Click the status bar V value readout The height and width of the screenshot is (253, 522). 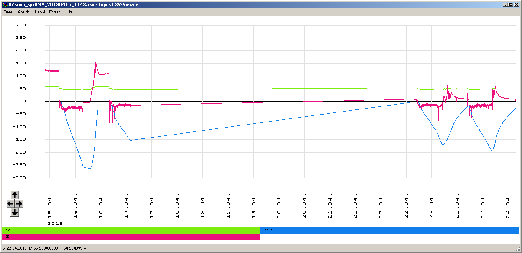44,248
